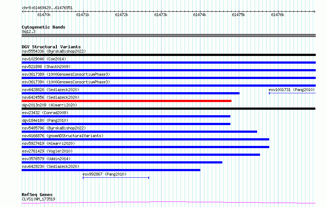This screenshot has height=207, width=326.
Task: Click the 61474k ruler mark
Action: (200, 15)
